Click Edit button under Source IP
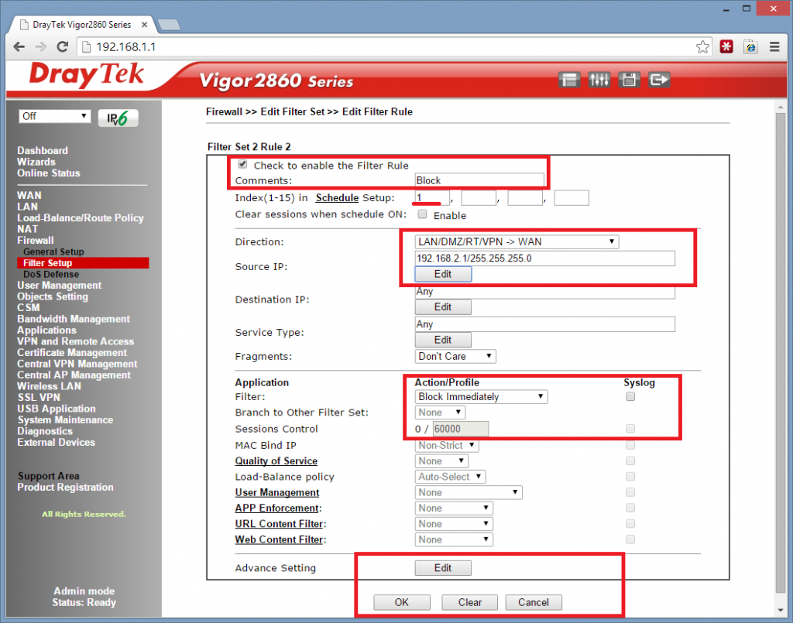Viewport: 793px width, 623px height. pyautogui.click(x=443, y=274)
